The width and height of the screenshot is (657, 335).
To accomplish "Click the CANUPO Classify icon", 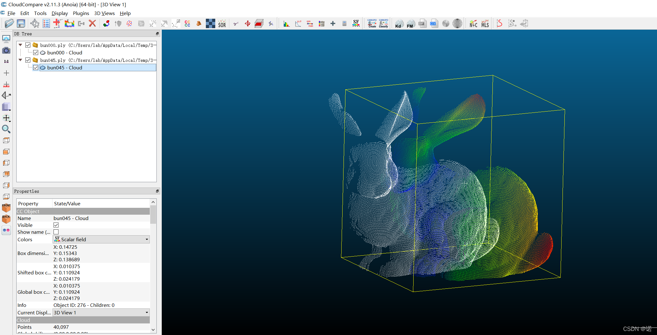I will click(x=384, y=23).
